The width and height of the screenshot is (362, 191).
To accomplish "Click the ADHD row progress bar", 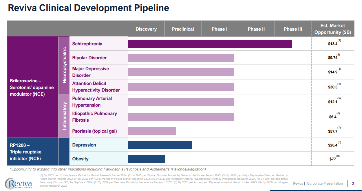I will coord(181,87).
